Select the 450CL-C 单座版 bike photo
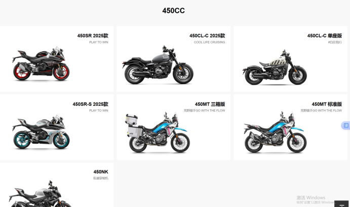Image resolution: width=350 pixels, height=207 pixels. pyautogui.click(x=275, y=67)
